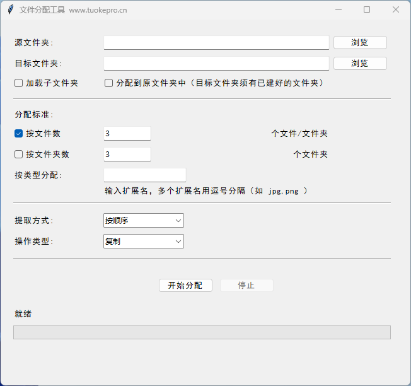Maximize the file distribution tool window
The width and height of the screenshot is (411, 386).
click(367, 9)
